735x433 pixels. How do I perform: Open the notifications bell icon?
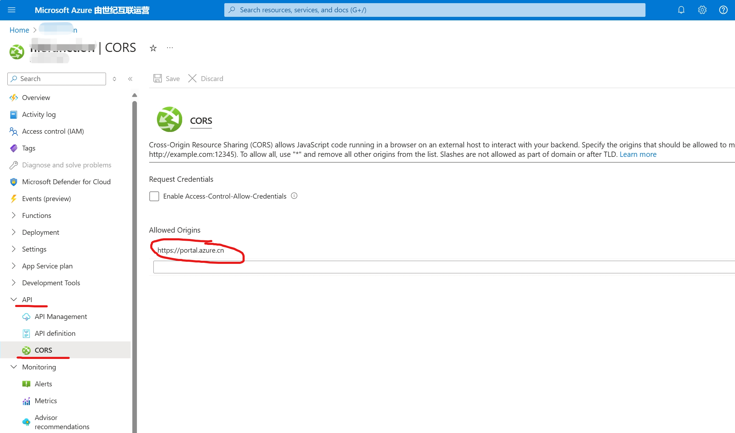pyautogui.click(x=681, y=10)
